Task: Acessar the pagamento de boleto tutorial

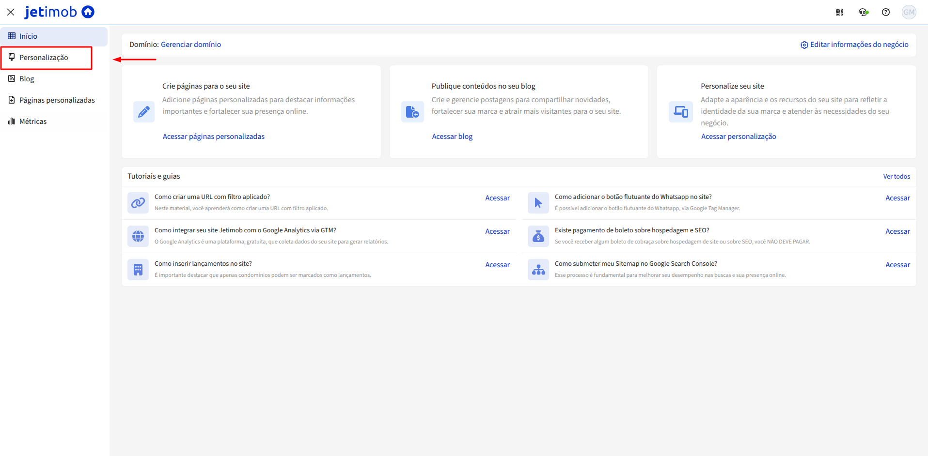Action: [898, 231]
